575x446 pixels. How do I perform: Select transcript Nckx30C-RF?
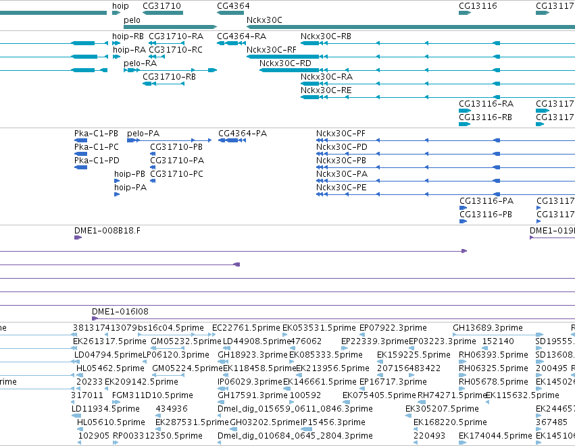(272, 50)
